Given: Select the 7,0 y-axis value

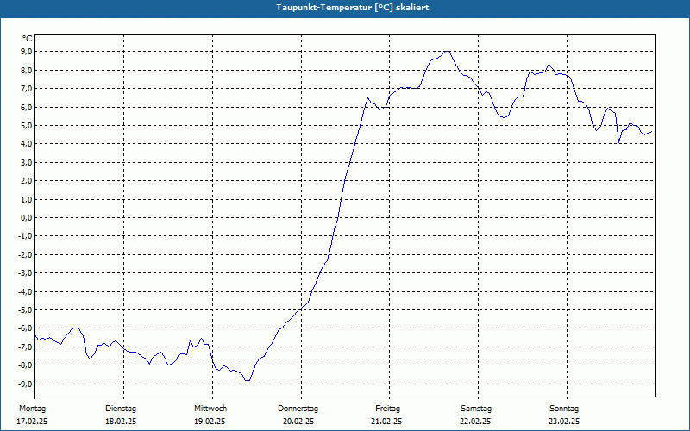Looking at the screenshot, I should [26, 89].
